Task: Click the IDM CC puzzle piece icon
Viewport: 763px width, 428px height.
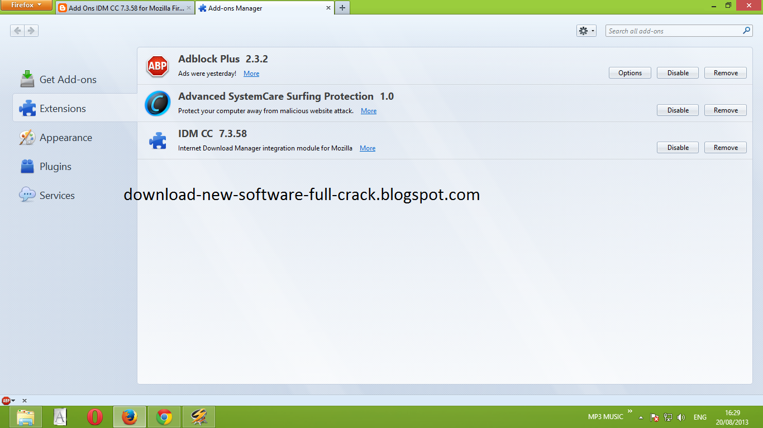Action: pyautogui.click(x=158, y=140)
